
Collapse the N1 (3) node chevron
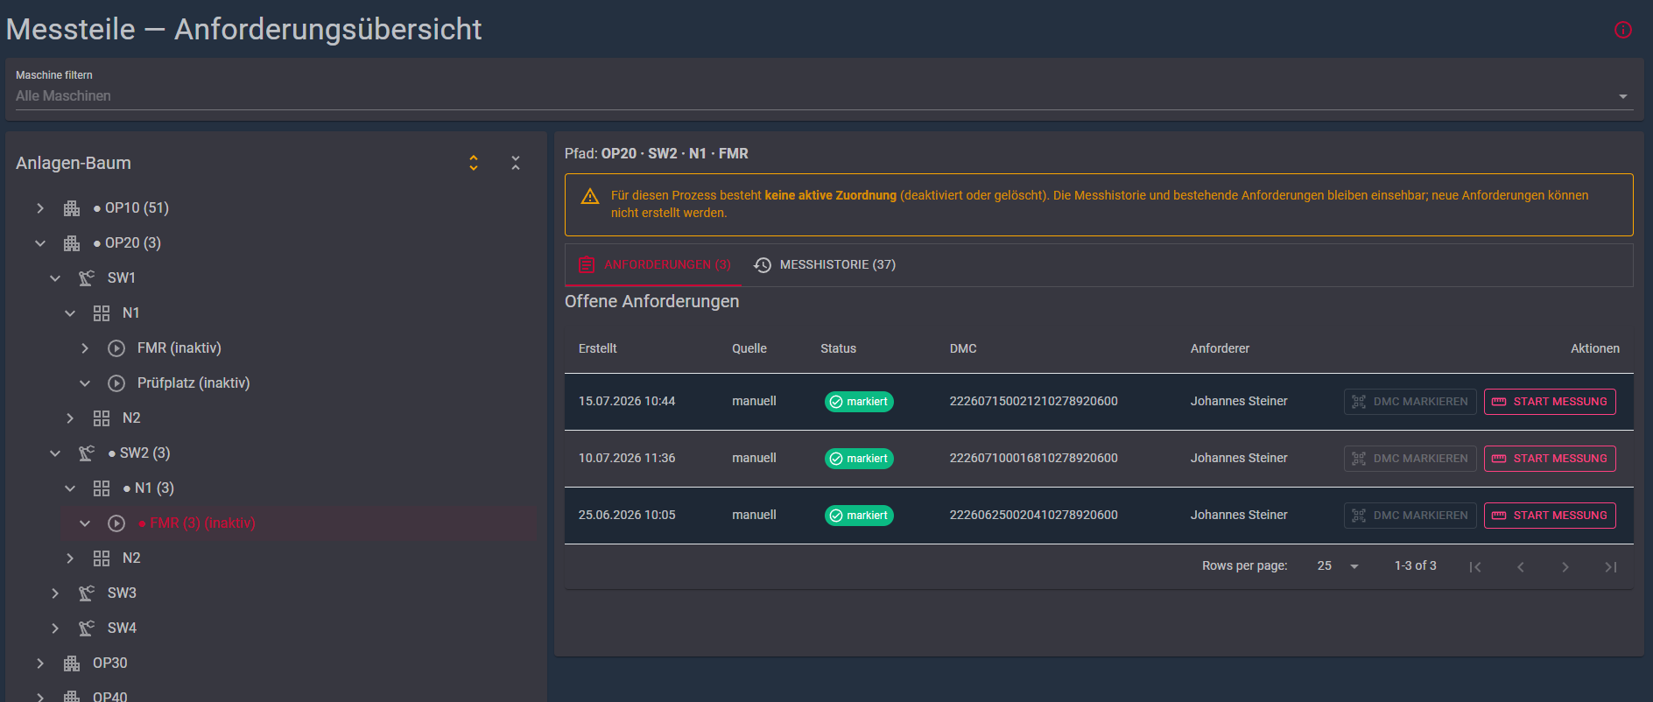click(x=70, y=488)
